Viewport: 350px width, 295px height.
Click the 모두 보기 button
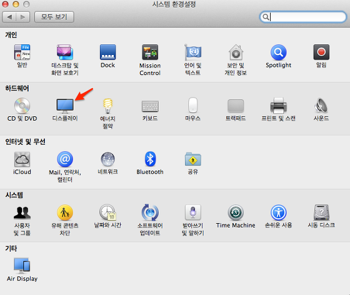pos(54,17)
